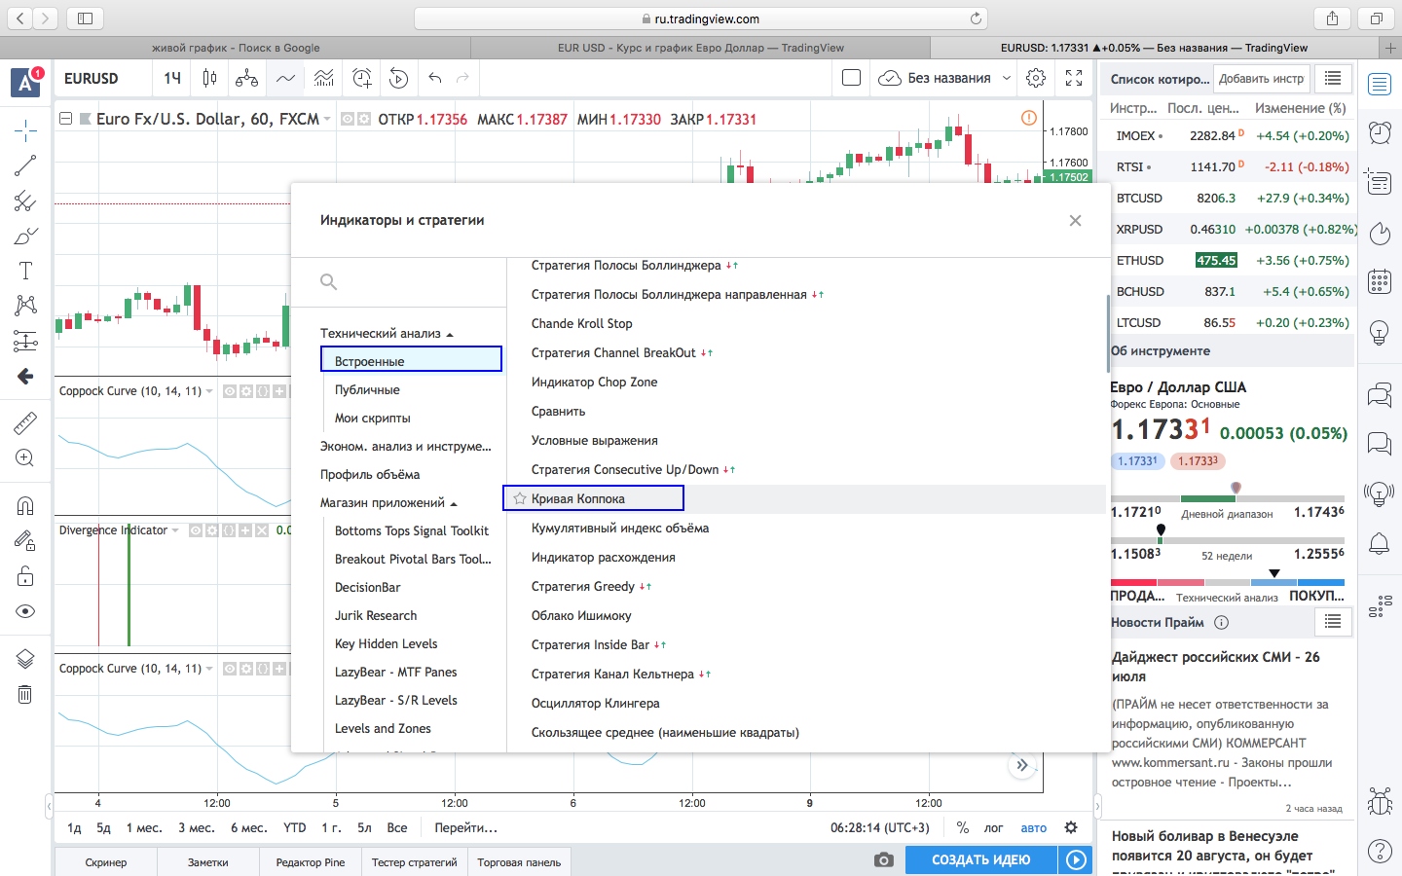Take a chart snapshot with the camera icon
The image size is (1402, 876).
pyautogui.click(x=883, y=859)
